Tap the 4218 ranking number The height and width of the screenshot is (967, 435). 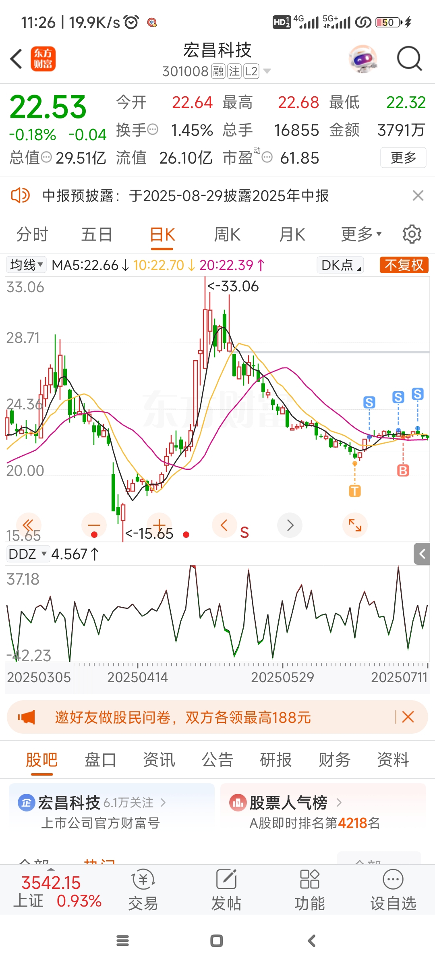point(353,823)
